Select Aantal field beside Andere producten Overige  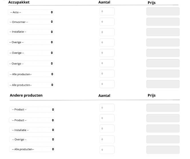click(x=107, y=139)
